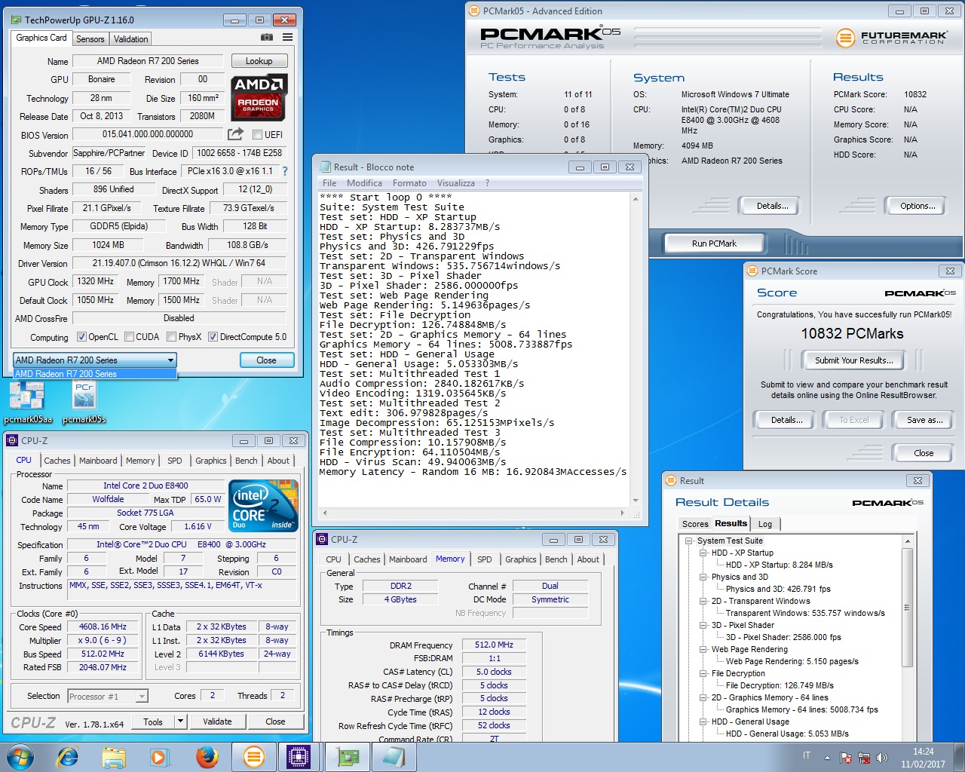Click the Lookup button in GPU-Z
965x772 pixels.
point(259,61)
